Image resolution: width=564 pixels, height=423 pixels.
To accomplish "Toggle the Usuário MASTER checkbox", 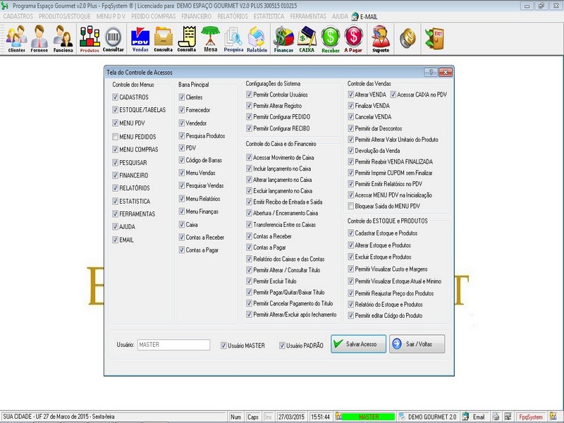I will [223, 345].
